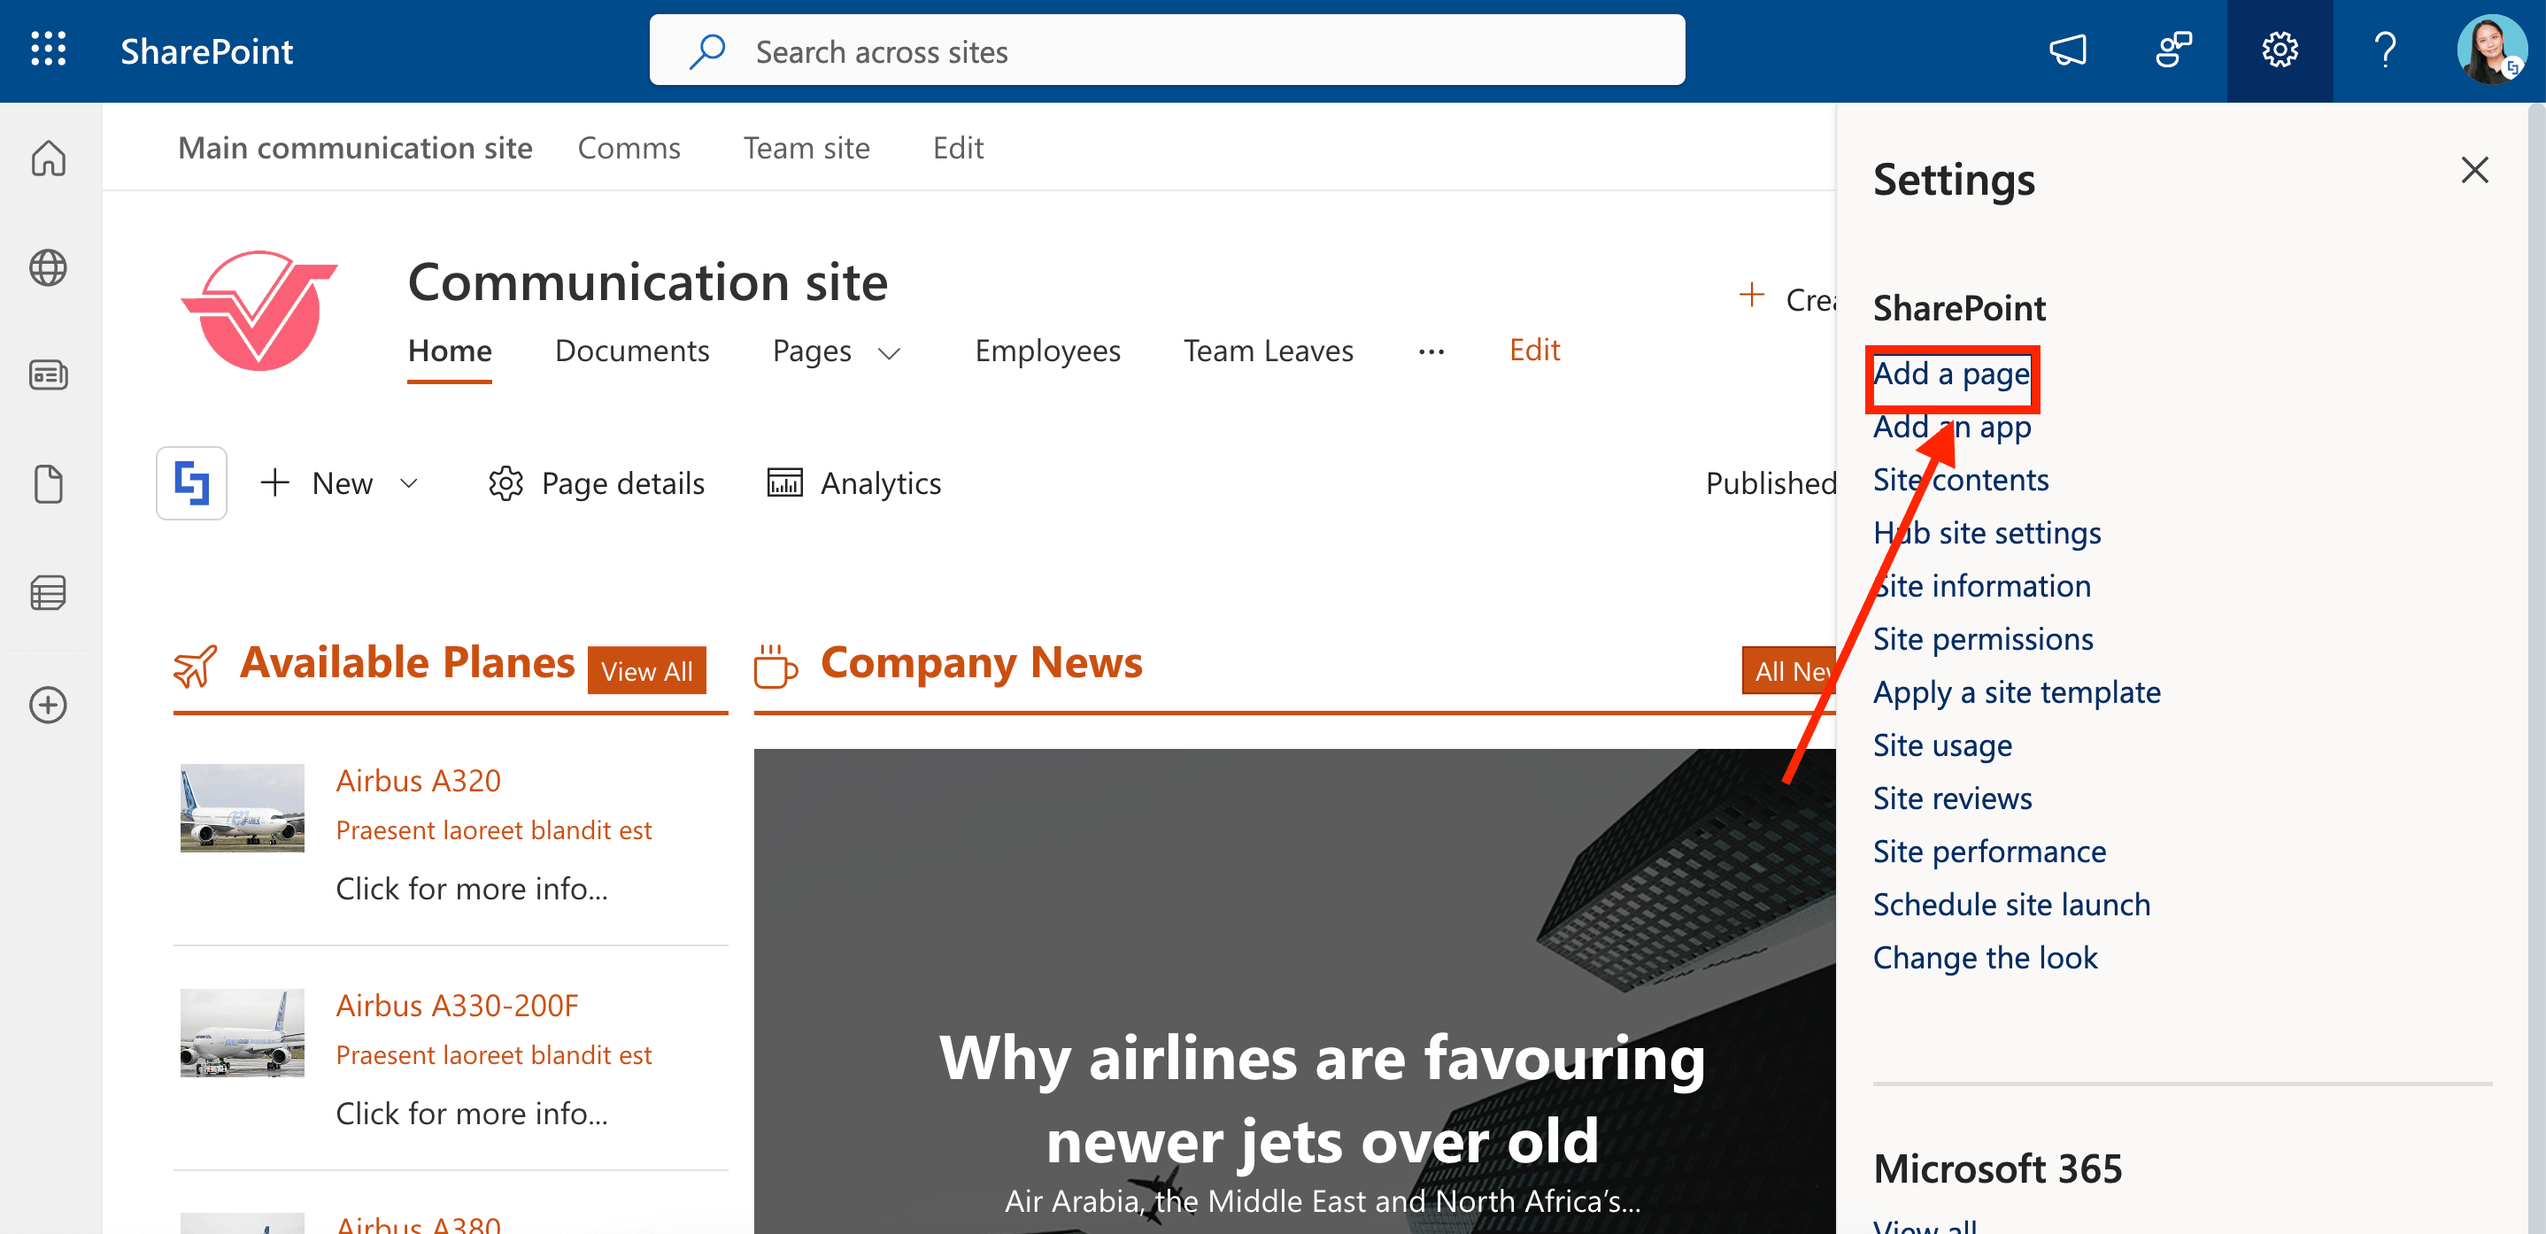
Task: Open the Why airlines are favouring news headline
Action: (1323, 1099)
